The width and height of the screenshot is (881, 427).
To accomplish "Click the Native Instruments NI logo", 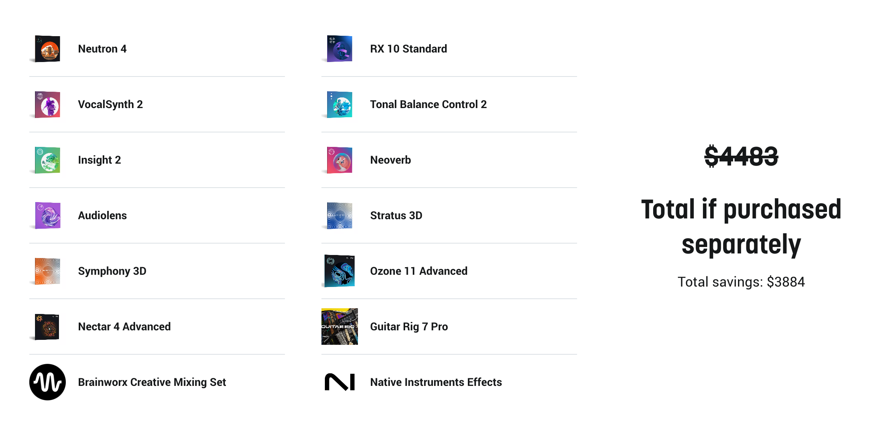I will pos(339,382).
